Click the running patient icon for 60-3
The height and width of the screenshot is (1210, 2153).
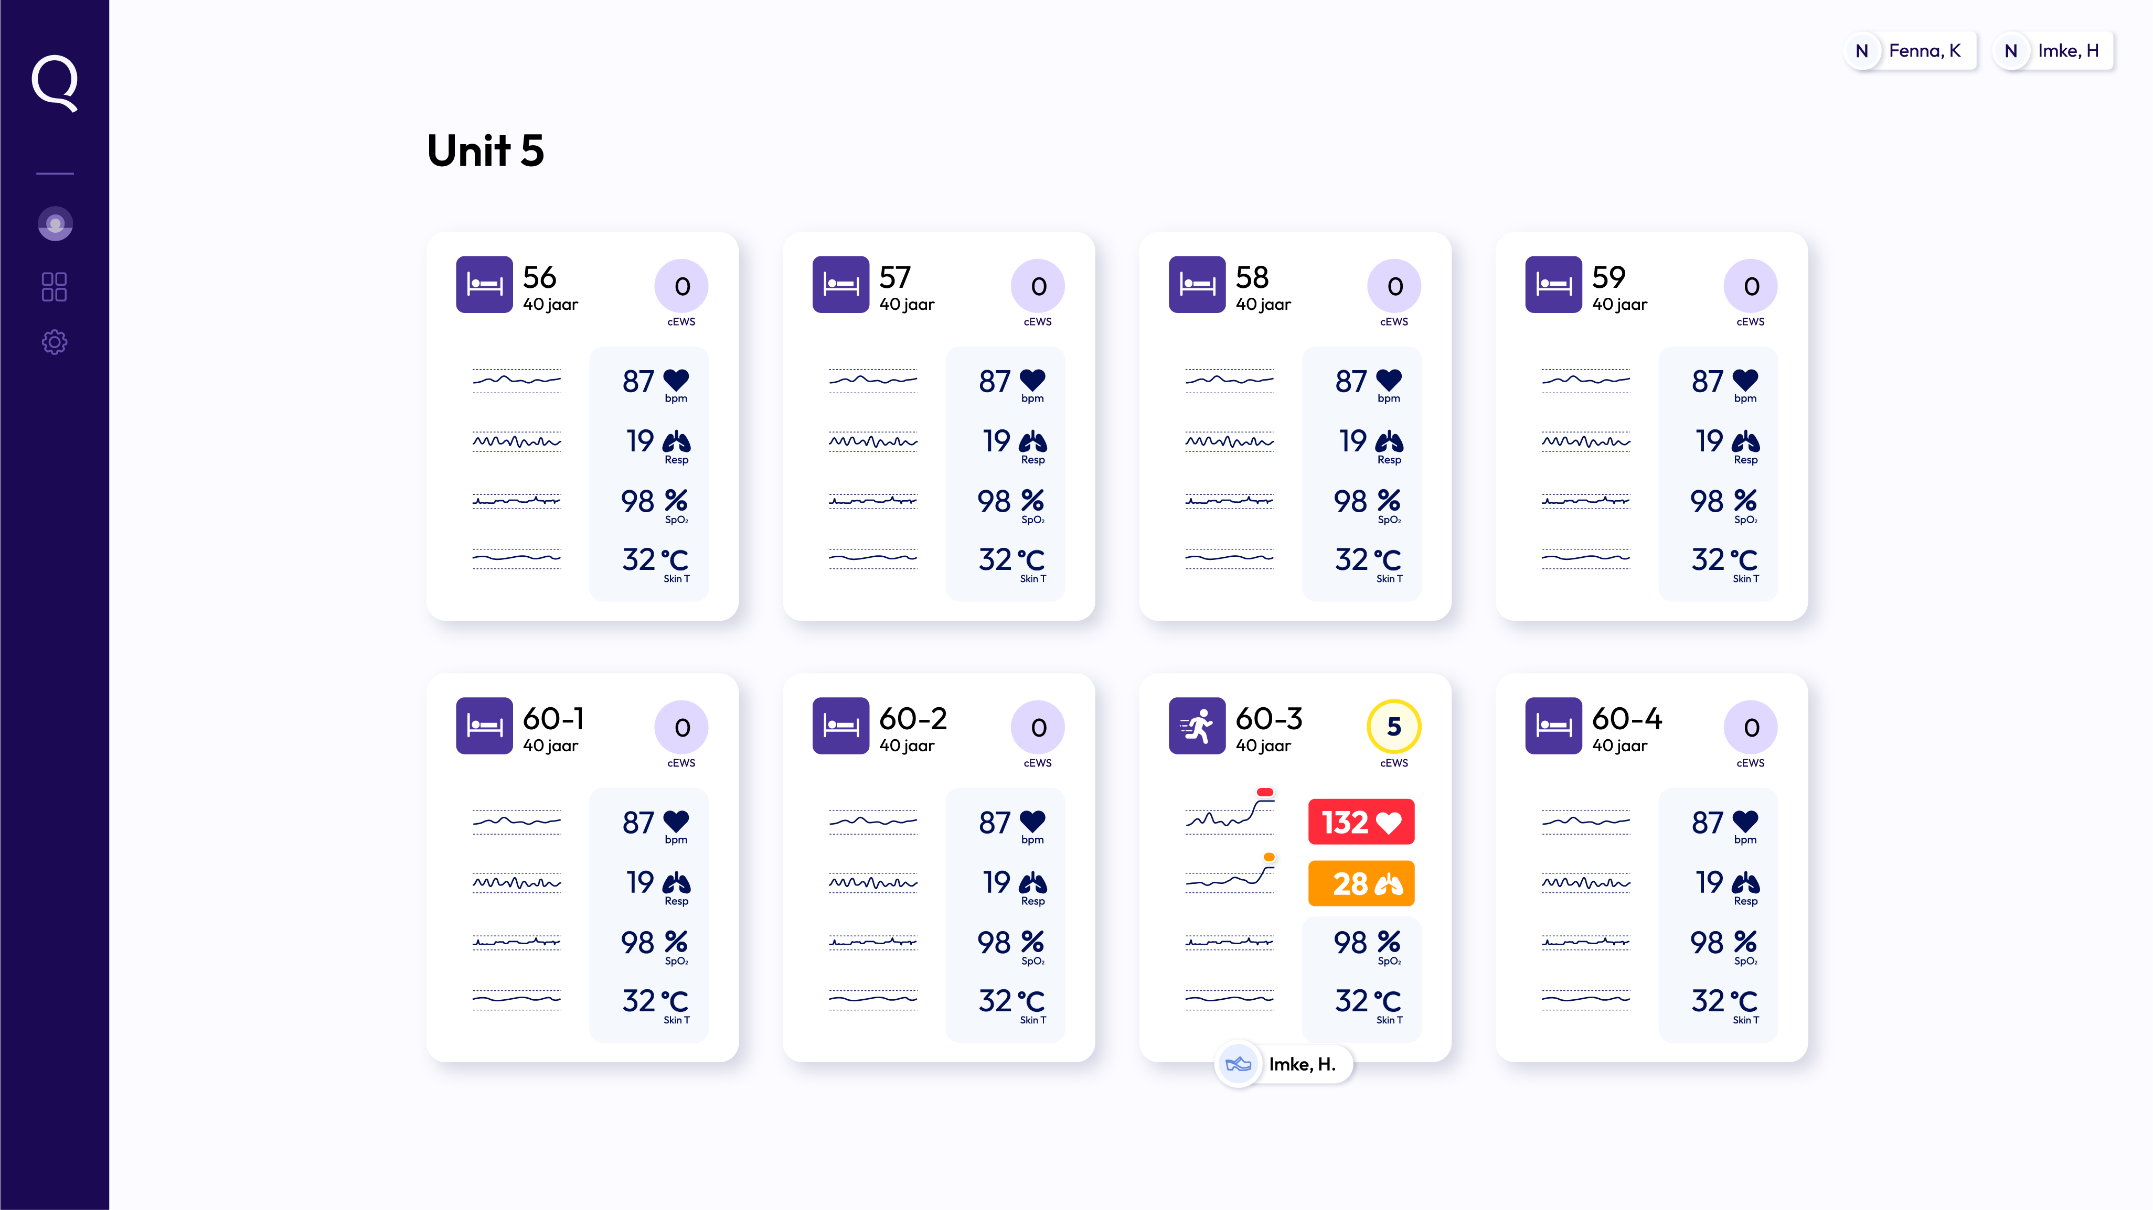tap(1197, 726)
